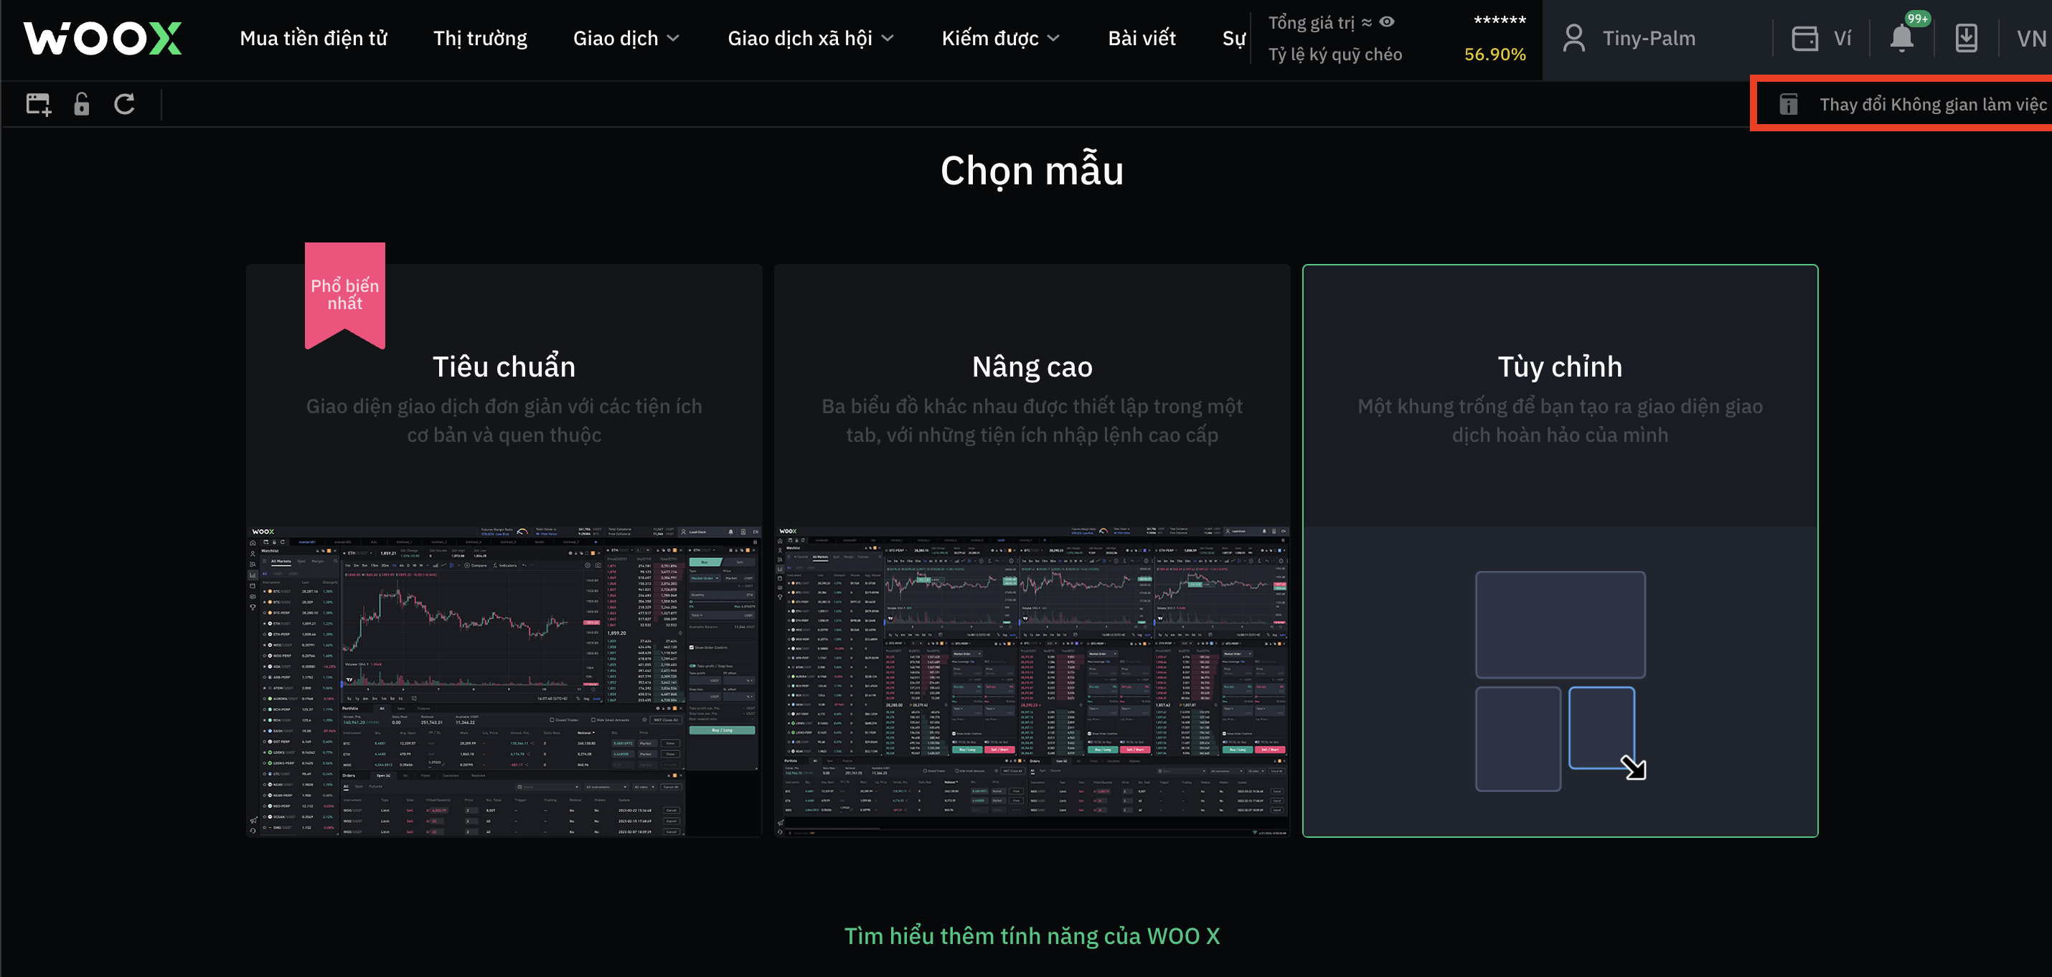Viewport: 2052px width, 977px height.
Task: Expand the Giao dịch xã hội dropdown
Action: click(810, 38)
